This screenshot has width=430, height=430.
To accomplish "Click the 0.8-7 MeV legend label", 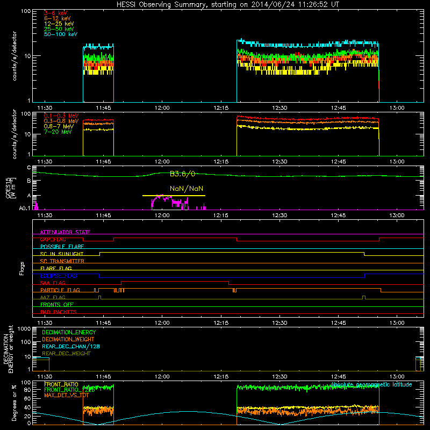I will (x=59, y=126).
